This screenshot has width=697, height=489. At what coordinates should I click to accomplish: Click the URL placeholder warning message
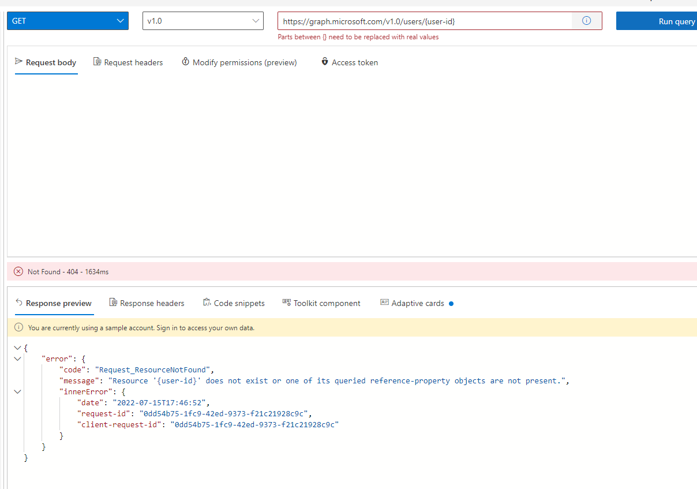coord(358,37)
